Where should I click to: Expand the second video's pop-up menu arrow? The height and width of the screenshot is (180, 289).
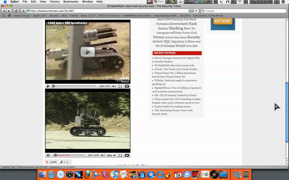(127, 155)
